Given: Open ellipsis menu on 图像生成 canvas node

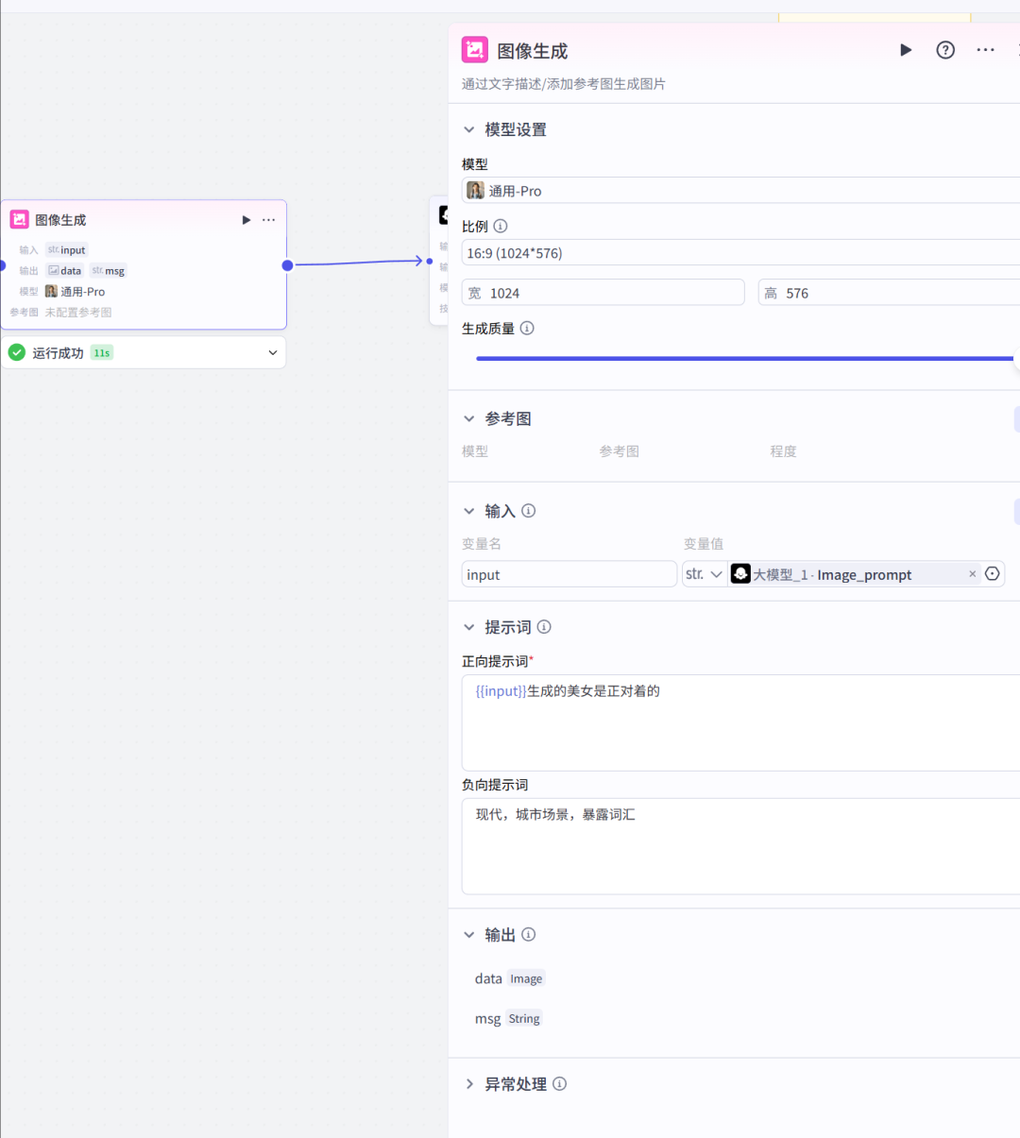Looking at the screenshot, I should coord(269,220).
